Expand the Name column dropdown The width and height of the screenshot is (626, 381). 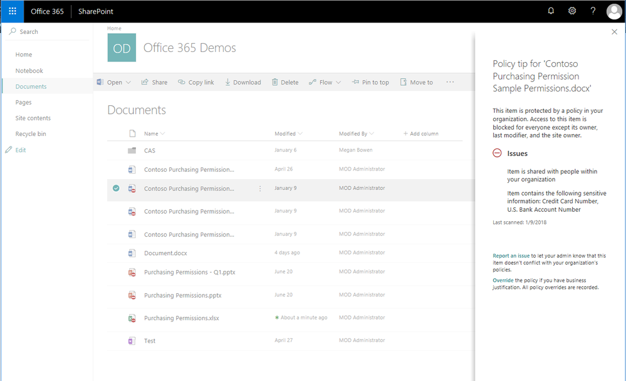pyautogui.click(x=162, y=134)
